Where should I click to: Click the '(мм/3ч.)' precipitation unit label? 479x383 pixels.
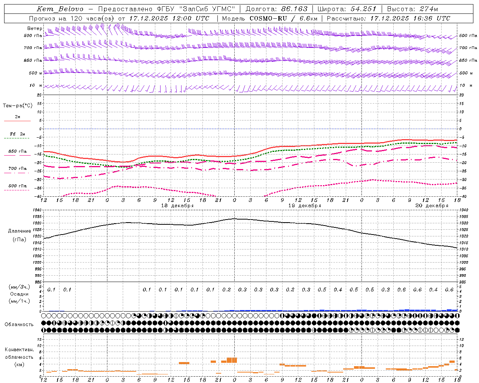point(19,287)
